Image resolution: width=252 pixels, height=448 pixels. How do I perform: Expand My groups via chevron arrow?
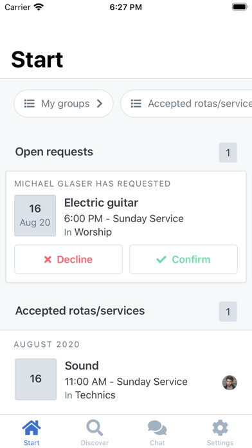[x=99, y=104]
